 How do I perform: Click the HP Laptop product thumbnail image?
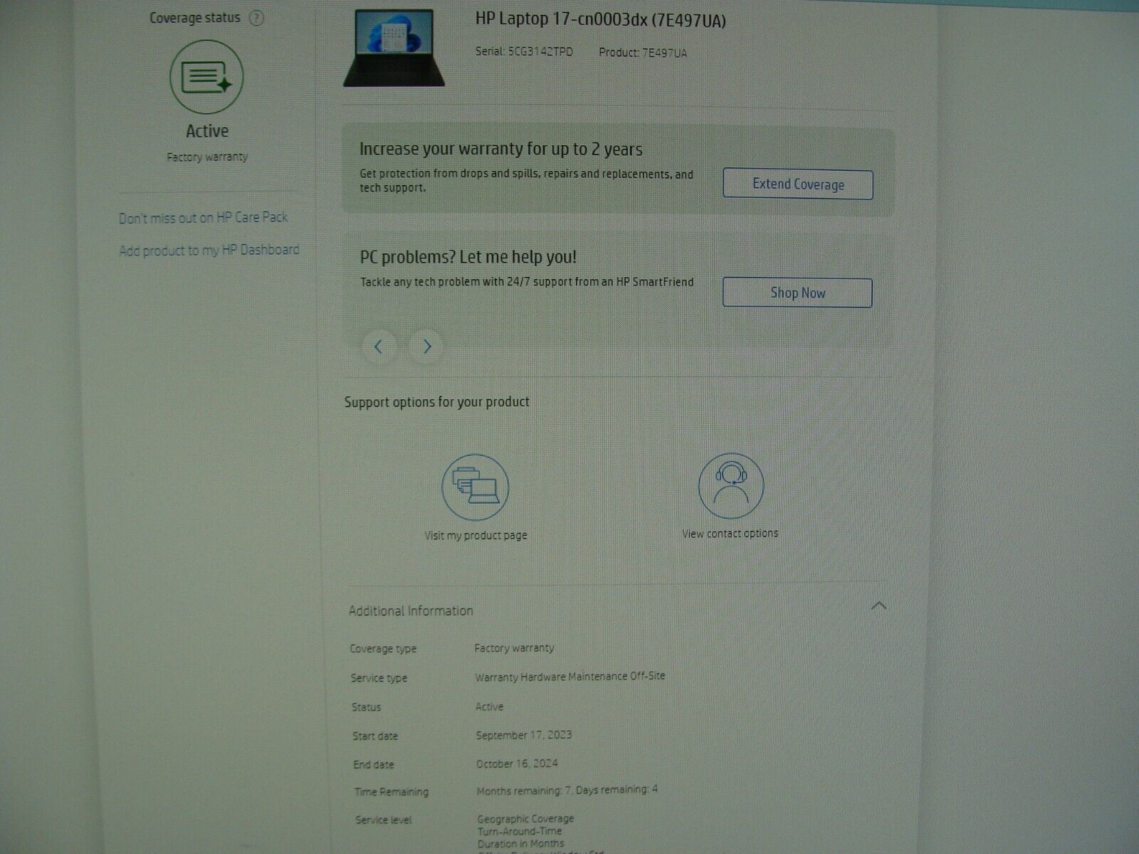click(394, 48)
